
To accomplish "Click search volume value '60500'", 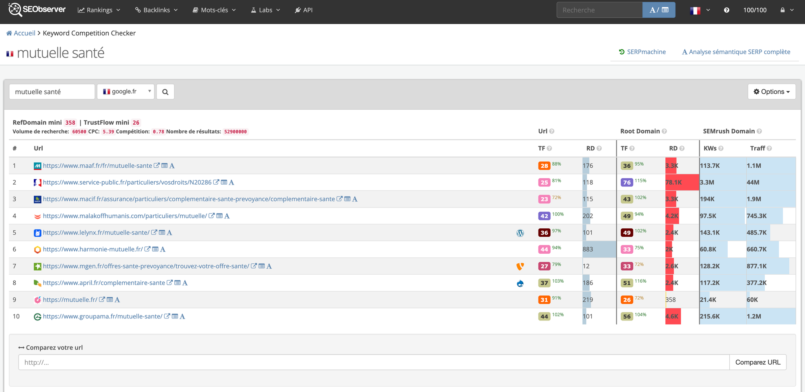I will (x=79, y=132).
